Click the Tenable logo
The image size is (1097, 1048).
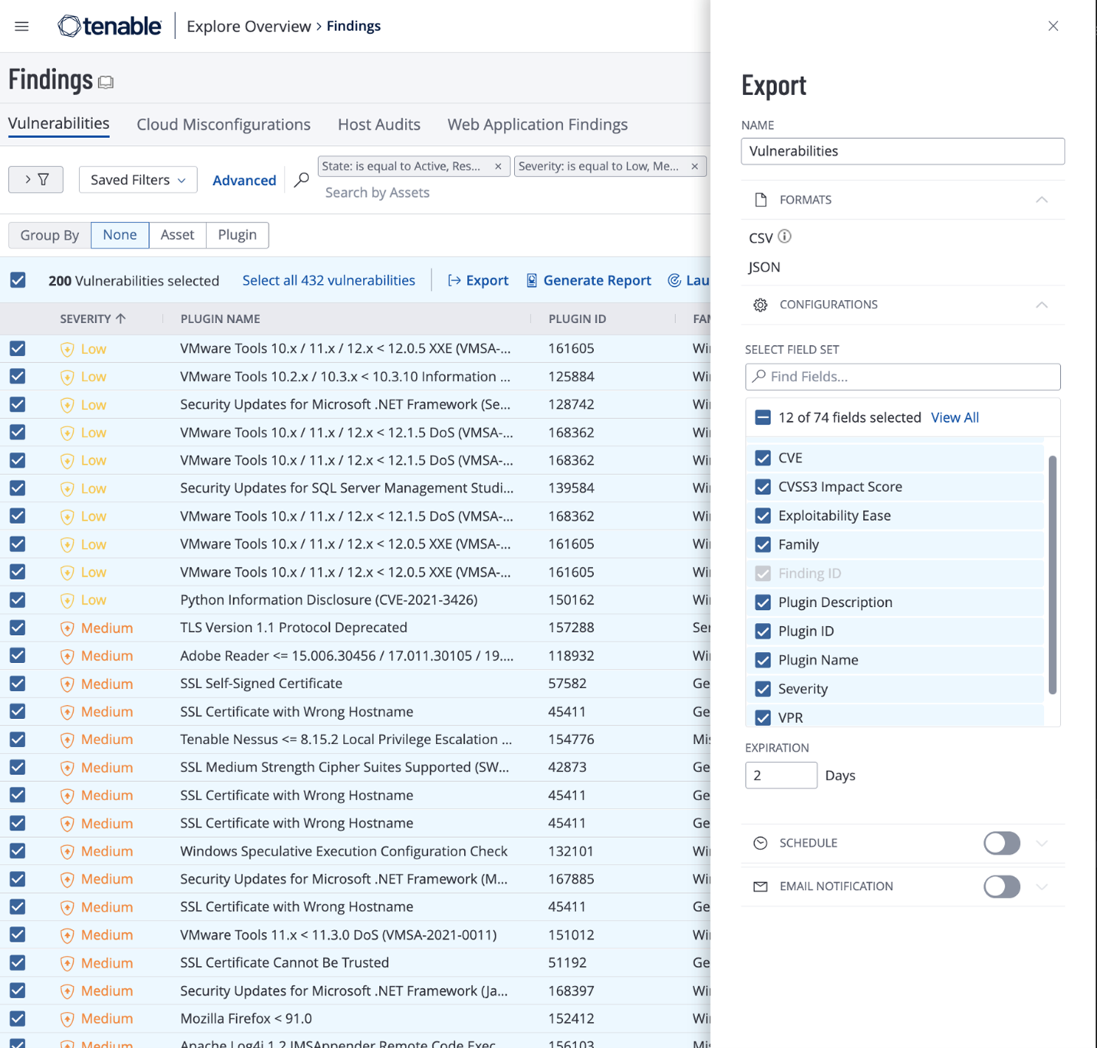point(110,26)
